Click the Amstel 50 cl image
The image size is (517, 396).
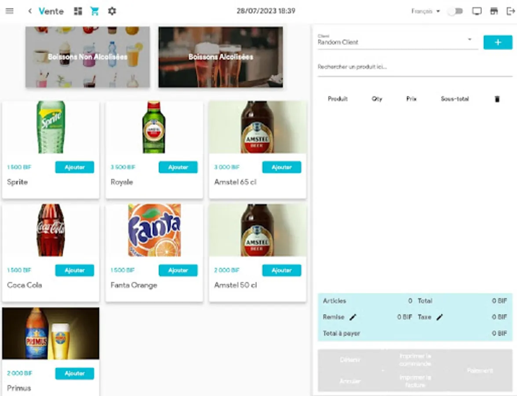(258, 230)
